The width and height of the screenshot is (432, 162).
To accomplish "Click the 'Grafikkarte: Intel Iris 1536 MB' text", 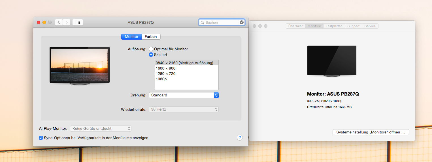I will (x=329, y=107).
